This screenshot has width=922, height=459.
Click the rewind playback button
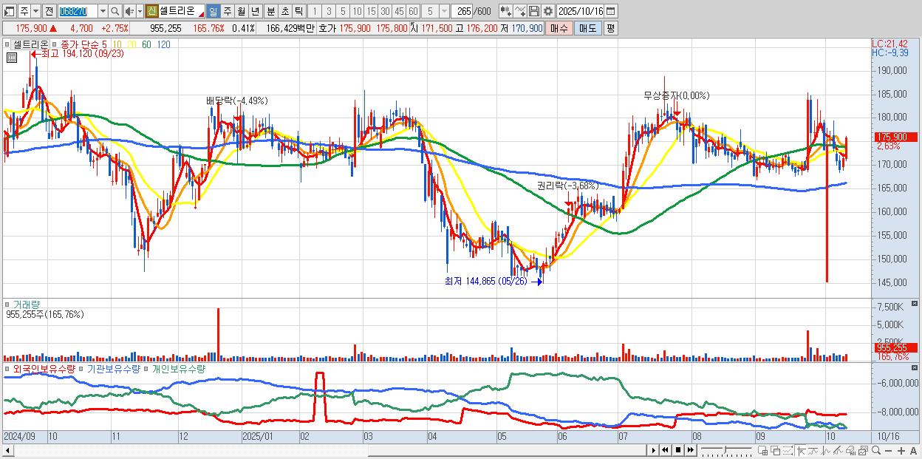(x=665, y=450)
